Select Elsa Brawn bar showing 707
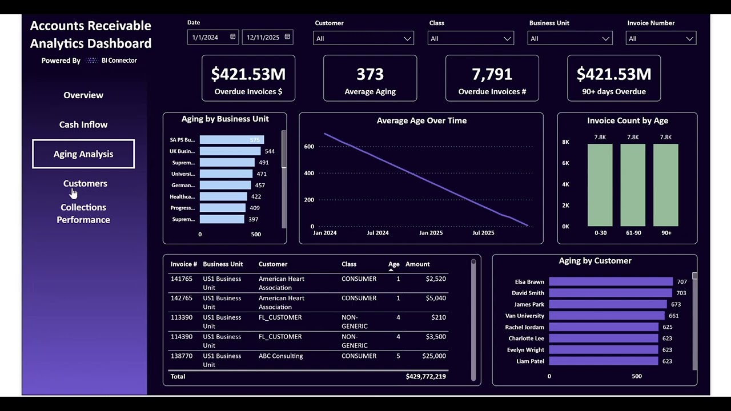Viewport: 731px width, 411px height. point(611,281)
